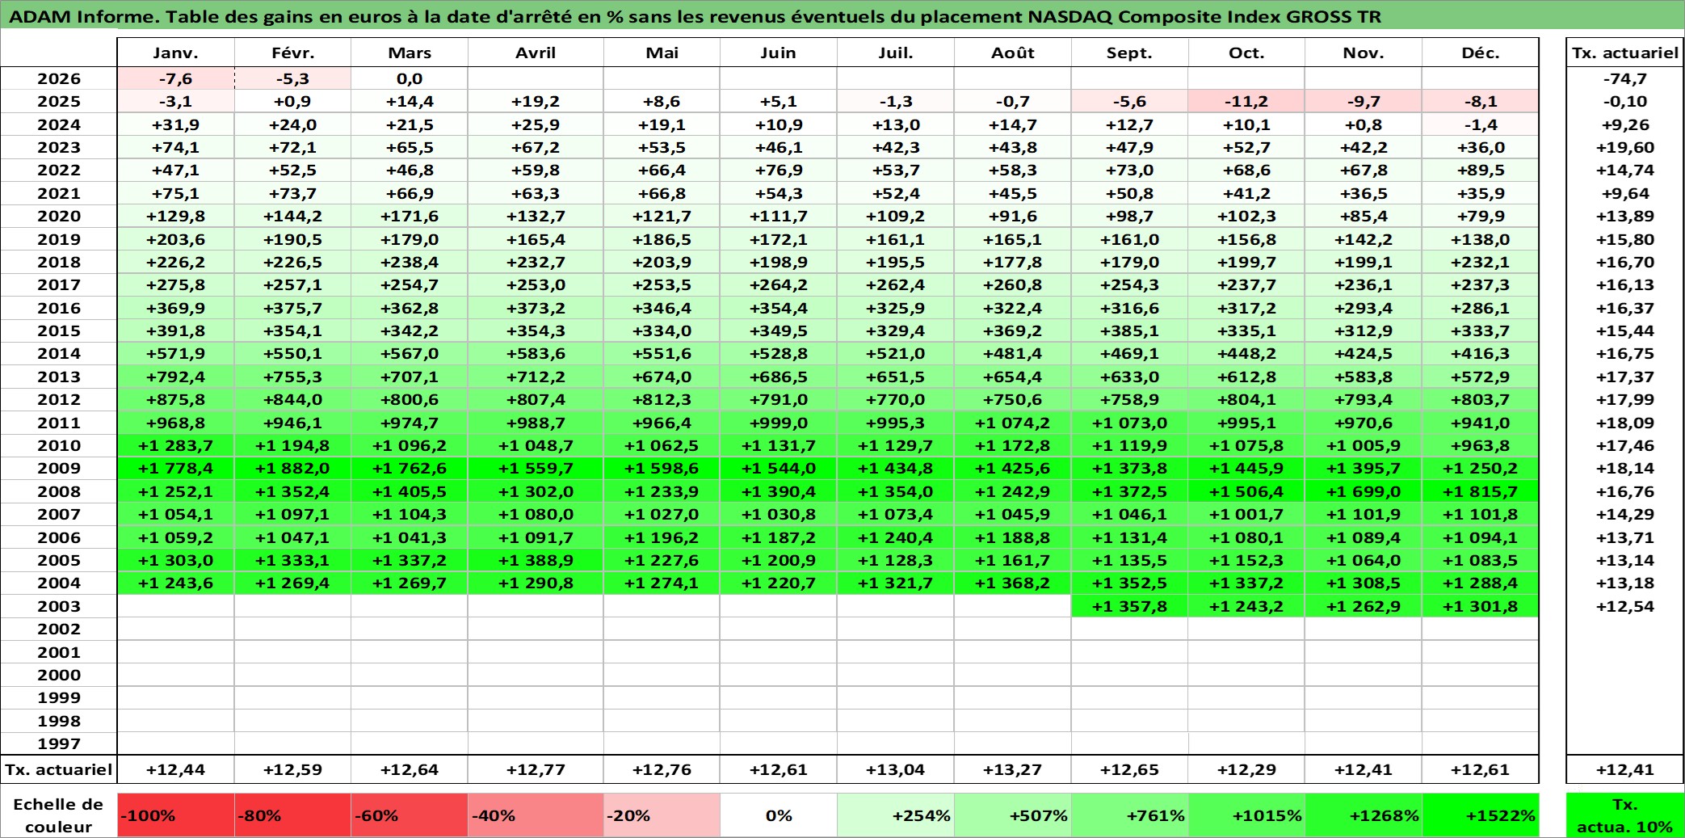The height and width of the screenshot is (838, 1685).
Task: Select the +19,2 cell in April 2025
Action: (536, 101)
